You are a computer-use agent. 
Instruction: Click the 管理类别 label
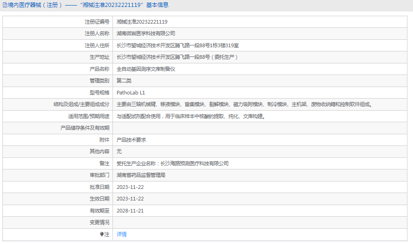pos(99,81)
